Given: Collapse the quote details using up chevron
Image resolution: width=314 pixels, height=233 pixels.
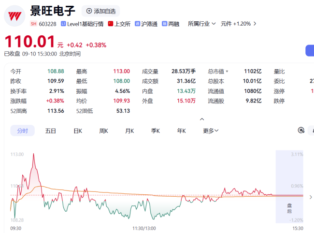Looking at the screenshot, I should point(202,119).
